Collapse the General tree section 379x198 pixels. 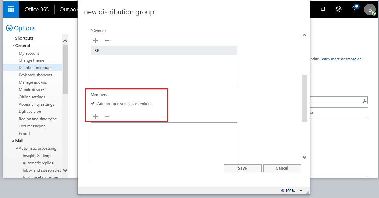(x=13, y=46)
